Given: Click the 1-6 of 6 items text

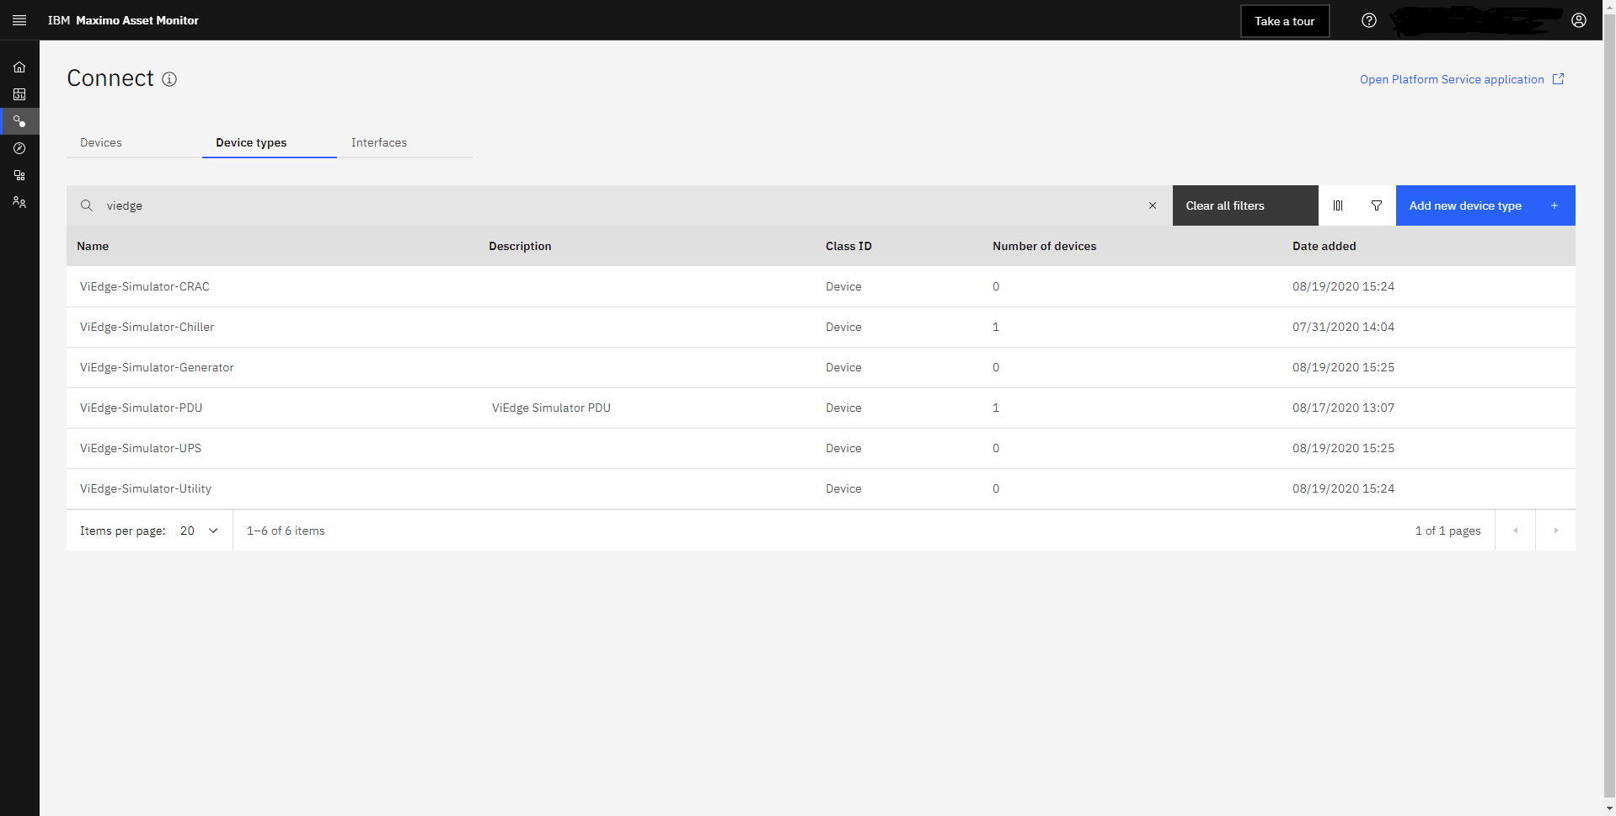Looking at the screenshot, I should [x=286, y=531].
